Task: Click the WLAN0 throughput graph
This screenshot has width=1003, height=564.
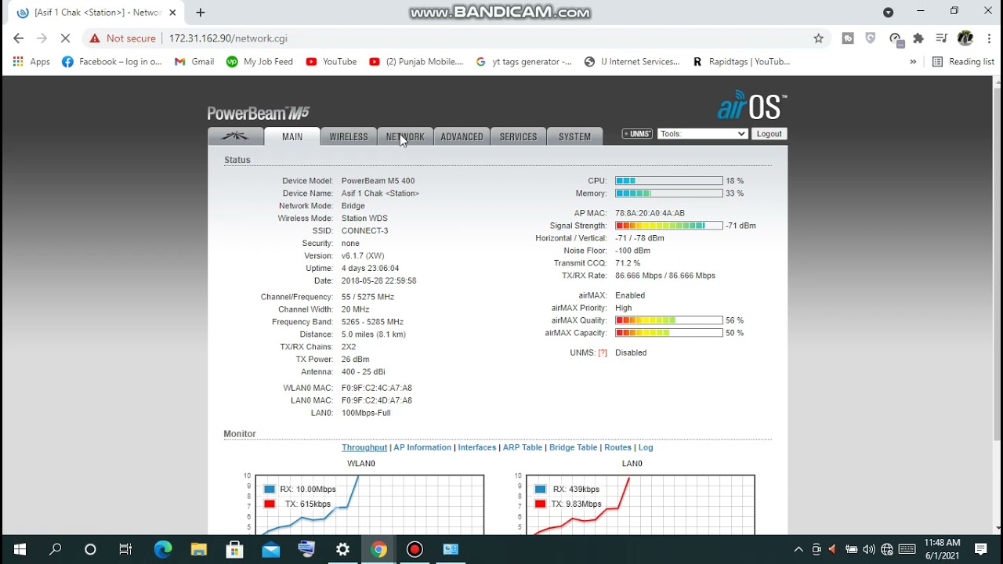Action: pos(368,505)
